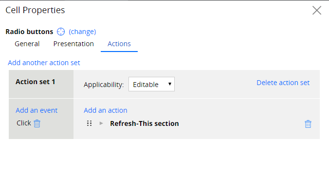This screenshot has height=192, width=329.
Task: Add an action link
Action: coord(106,110)
